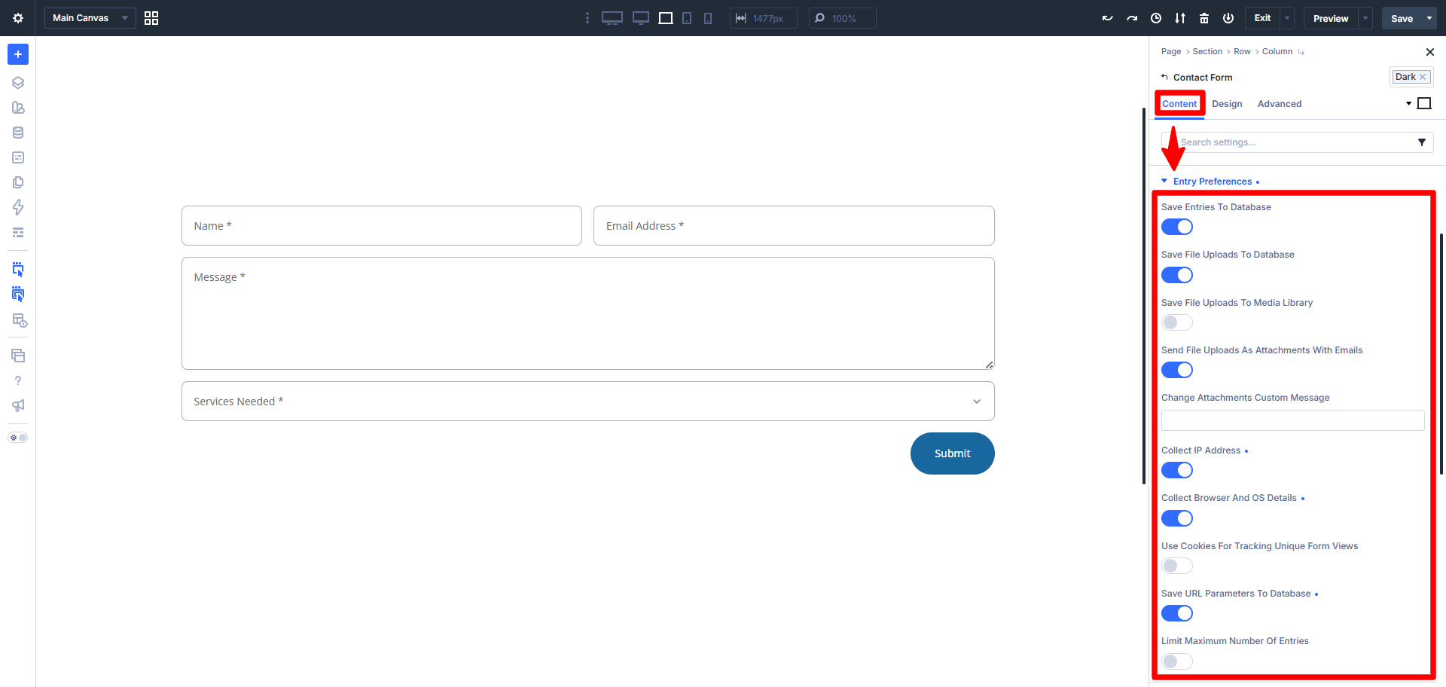Enable Use Cookies For Tracking switch

pyautogui.click(x=1177, y=566)
